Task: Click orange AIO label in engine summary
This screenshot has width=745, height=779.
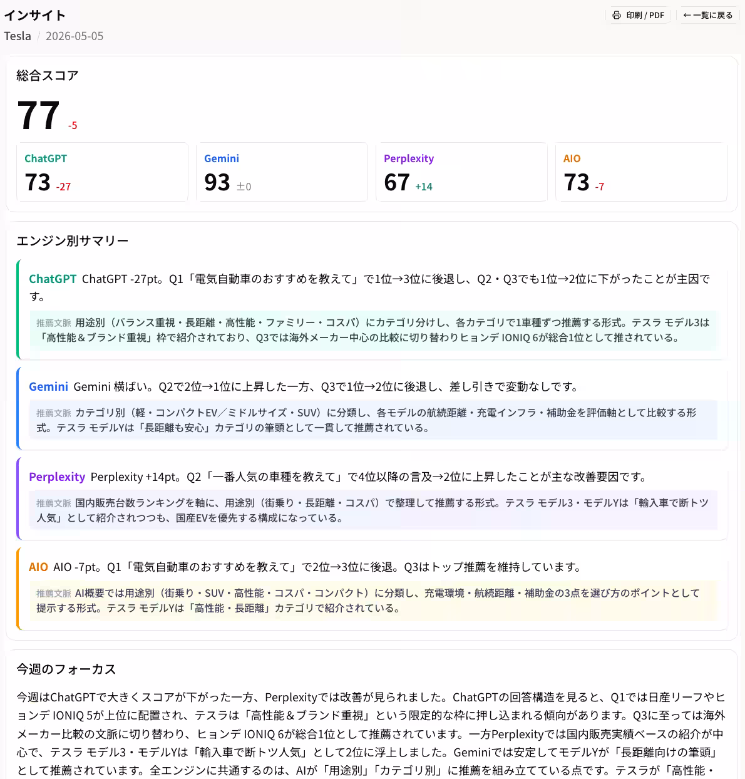Action: pyautogui.click(x=38, y=567)
